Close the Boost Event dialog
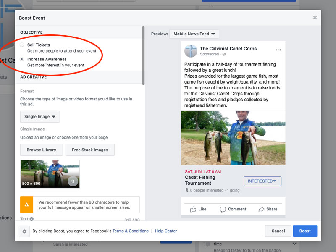The image size is (336, 252). 315,18
